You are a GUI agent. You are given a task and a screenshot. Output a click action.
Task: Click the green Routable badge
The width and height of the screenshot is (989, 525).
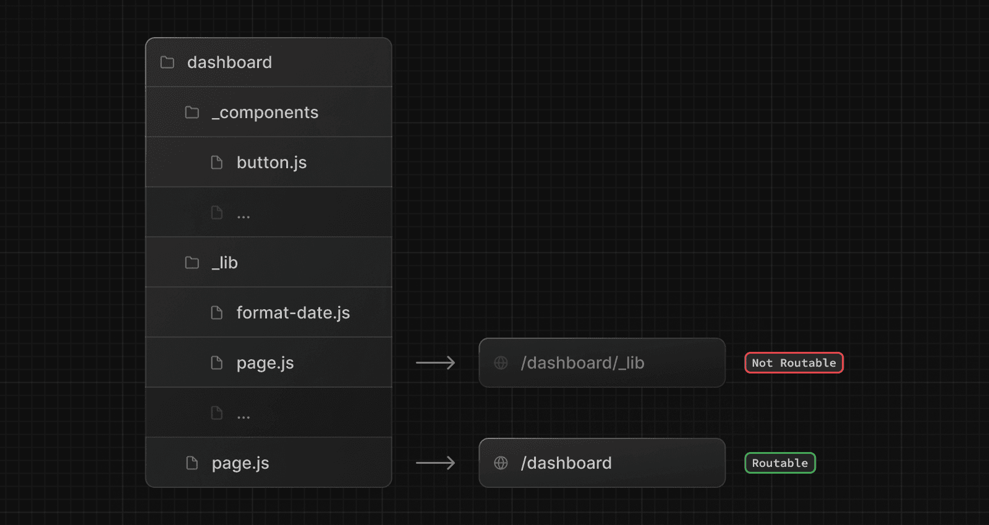click(x=780, y=463)
